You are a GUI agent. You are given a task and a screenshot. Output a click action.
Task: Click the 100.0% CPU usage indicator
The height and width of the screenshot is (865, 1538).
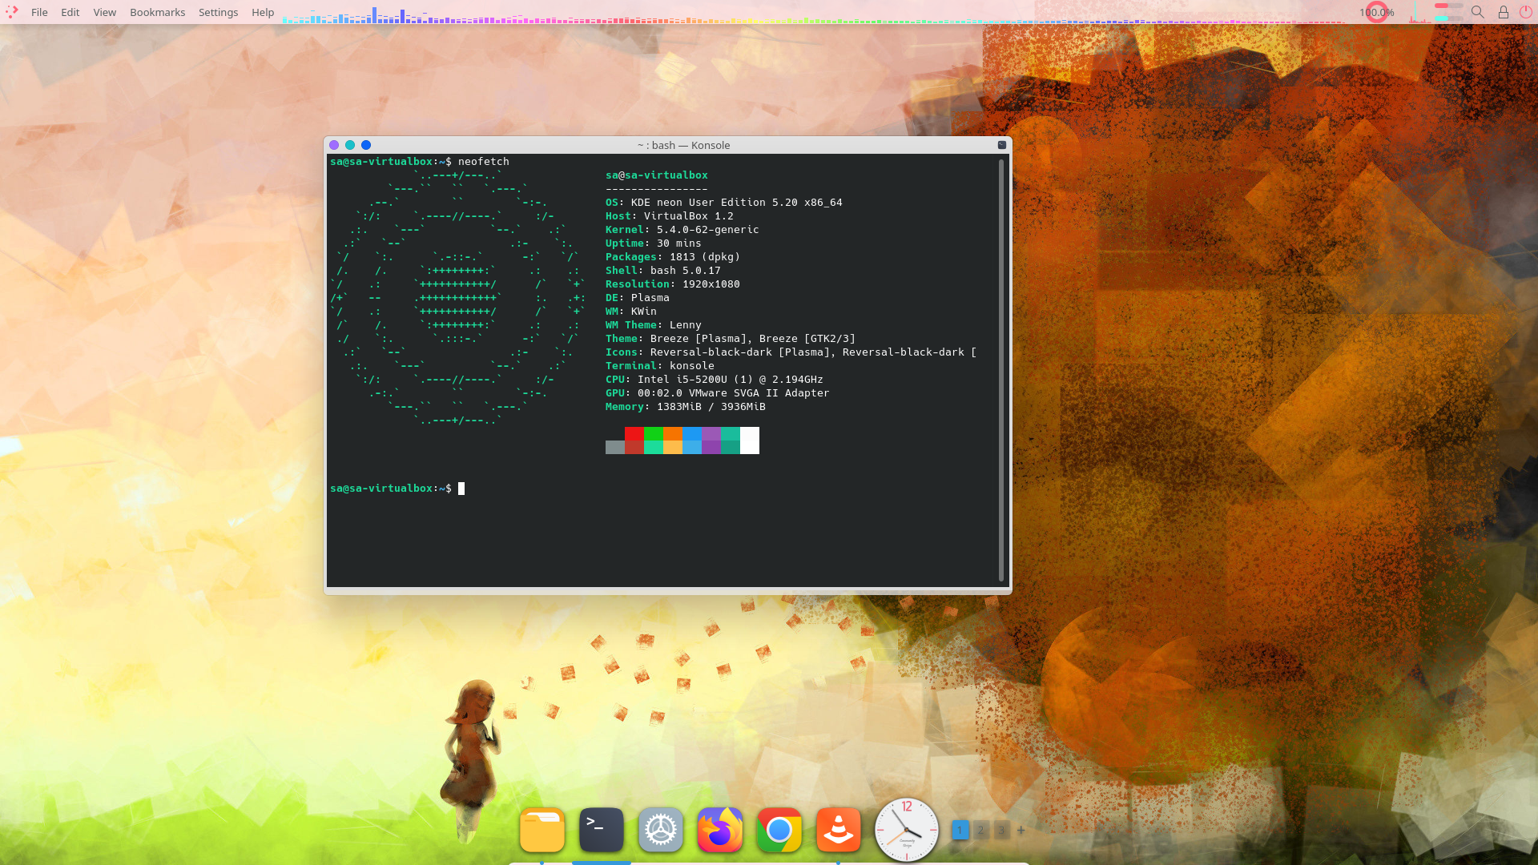tap(1376, 12)
